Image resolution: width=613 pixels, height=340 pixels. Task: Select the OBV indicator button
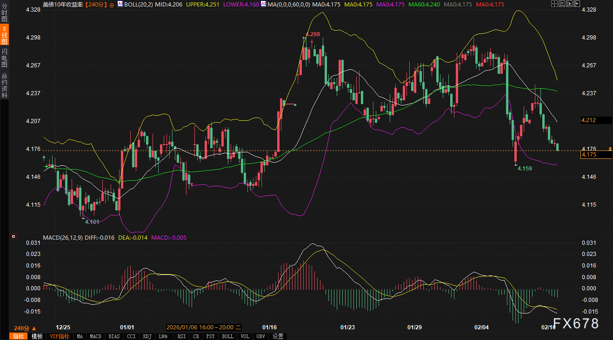tap(260, 336)
